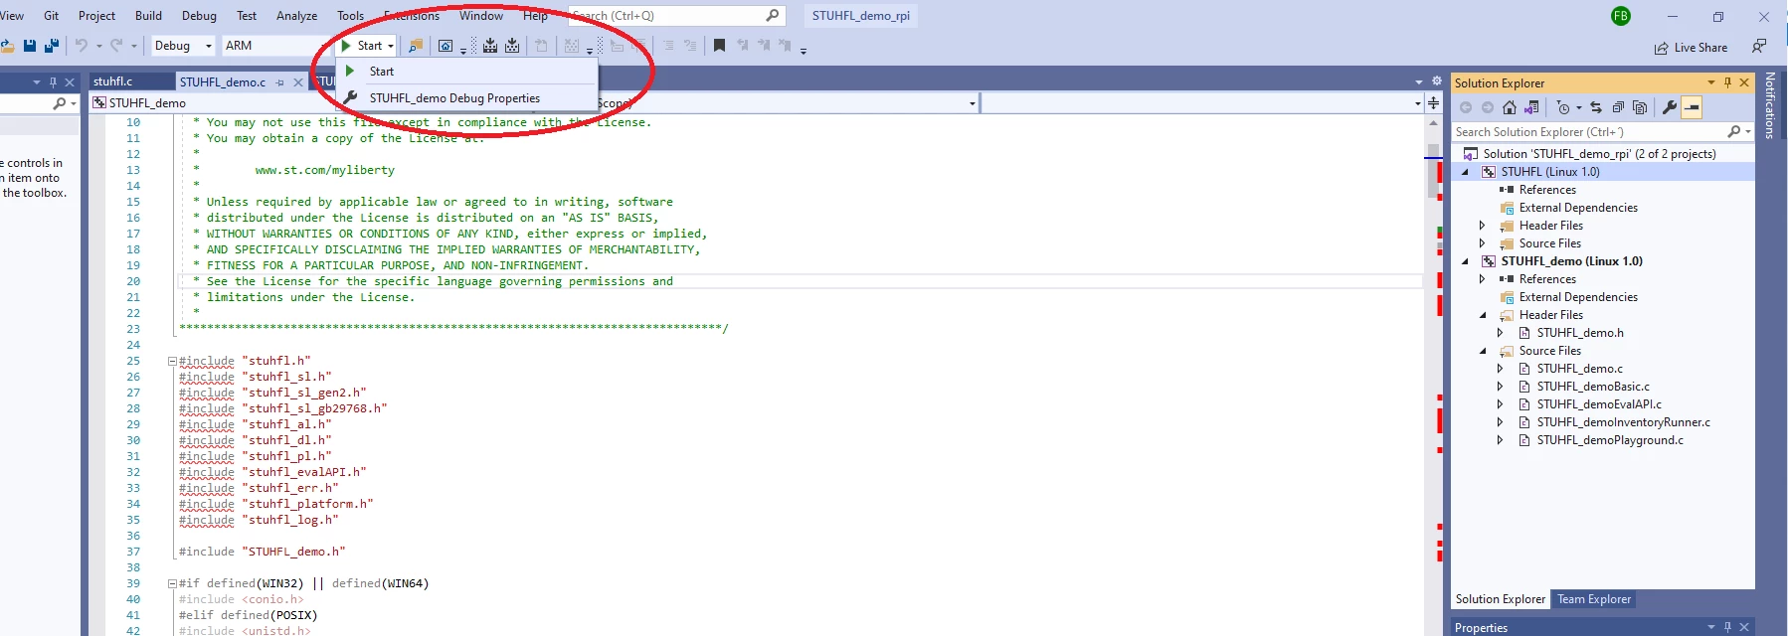
Task: Click the Collapse All icon in Solution Explorer
Action: tap(1618, 107)
